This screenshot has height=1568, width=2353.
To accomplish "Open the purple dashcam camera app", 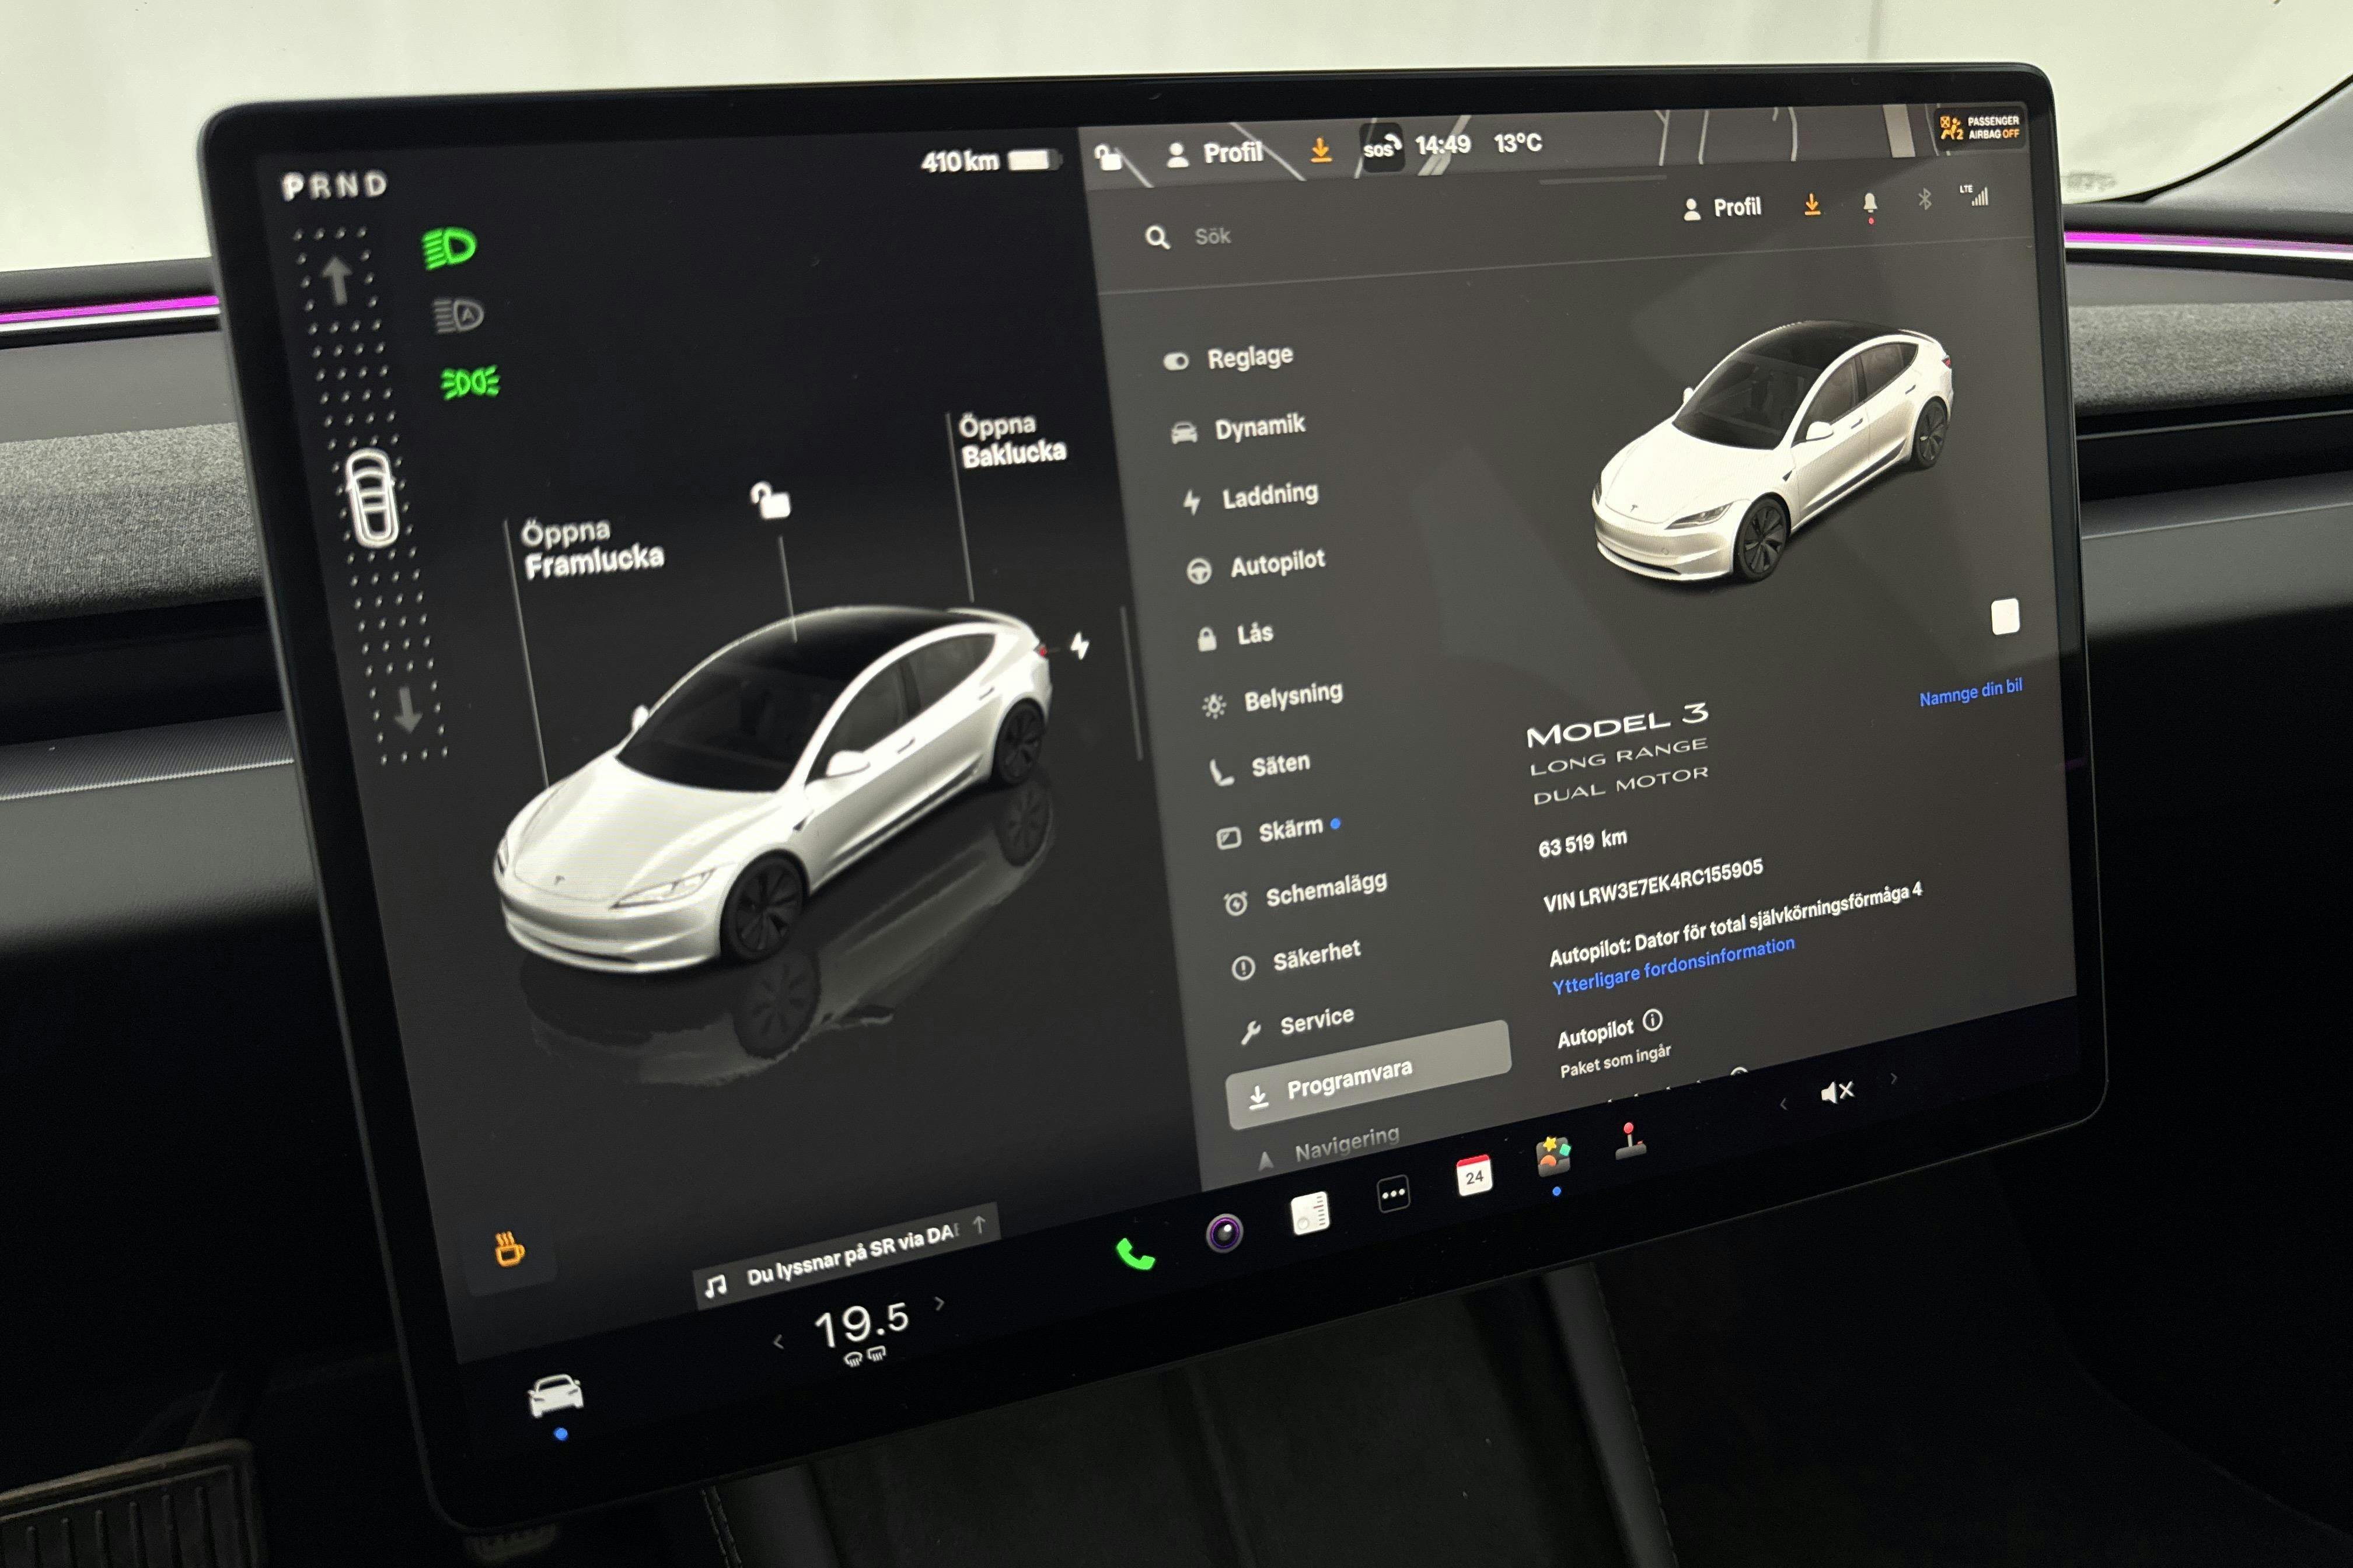I will tap(1224, 1233).
